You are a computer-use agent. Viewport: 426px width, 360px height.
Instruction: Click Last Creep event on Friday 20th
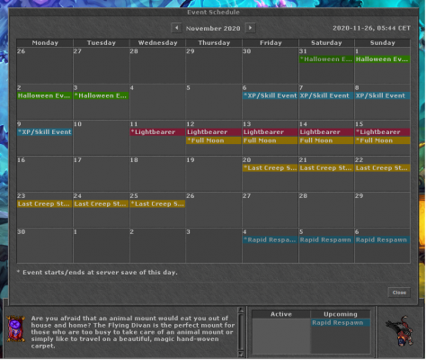270,168
